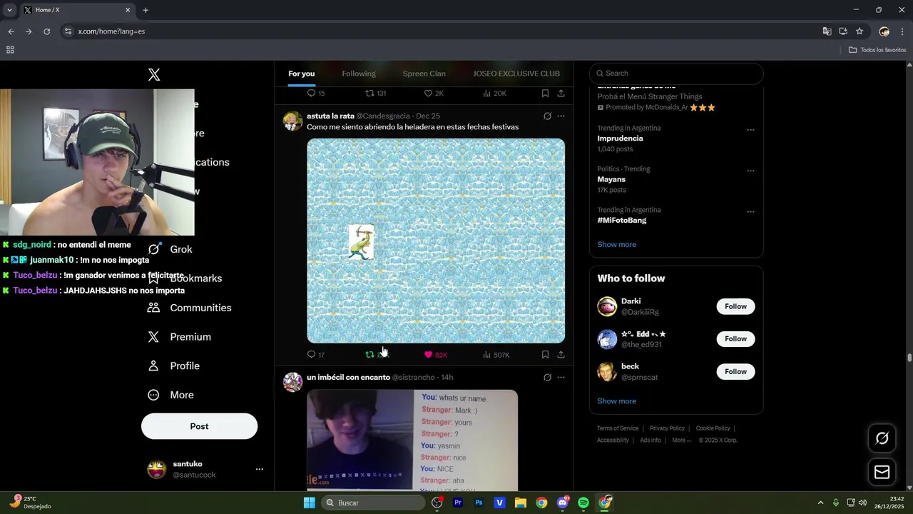Screen dimensions: 913x514
Task: Open the floating Grok button
Action: [882, 438]
